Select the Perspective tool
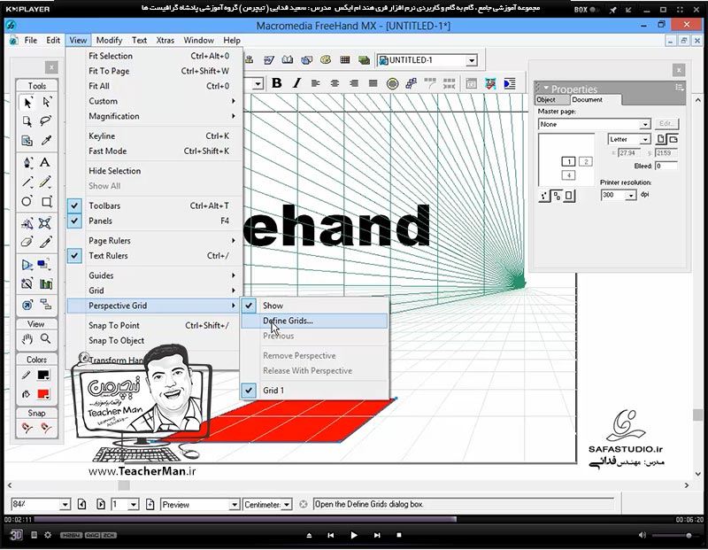The width and height of the screenshot is (708, 550). pos(27,265)
